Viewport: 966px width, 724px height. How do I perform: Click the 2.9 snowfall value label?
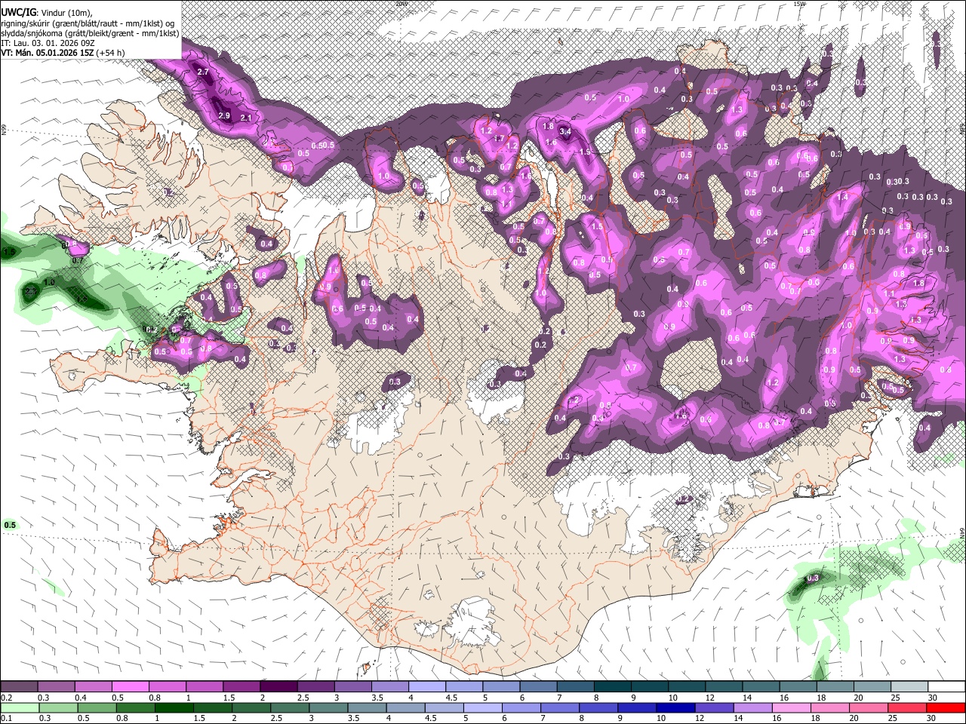coord(223,116)
